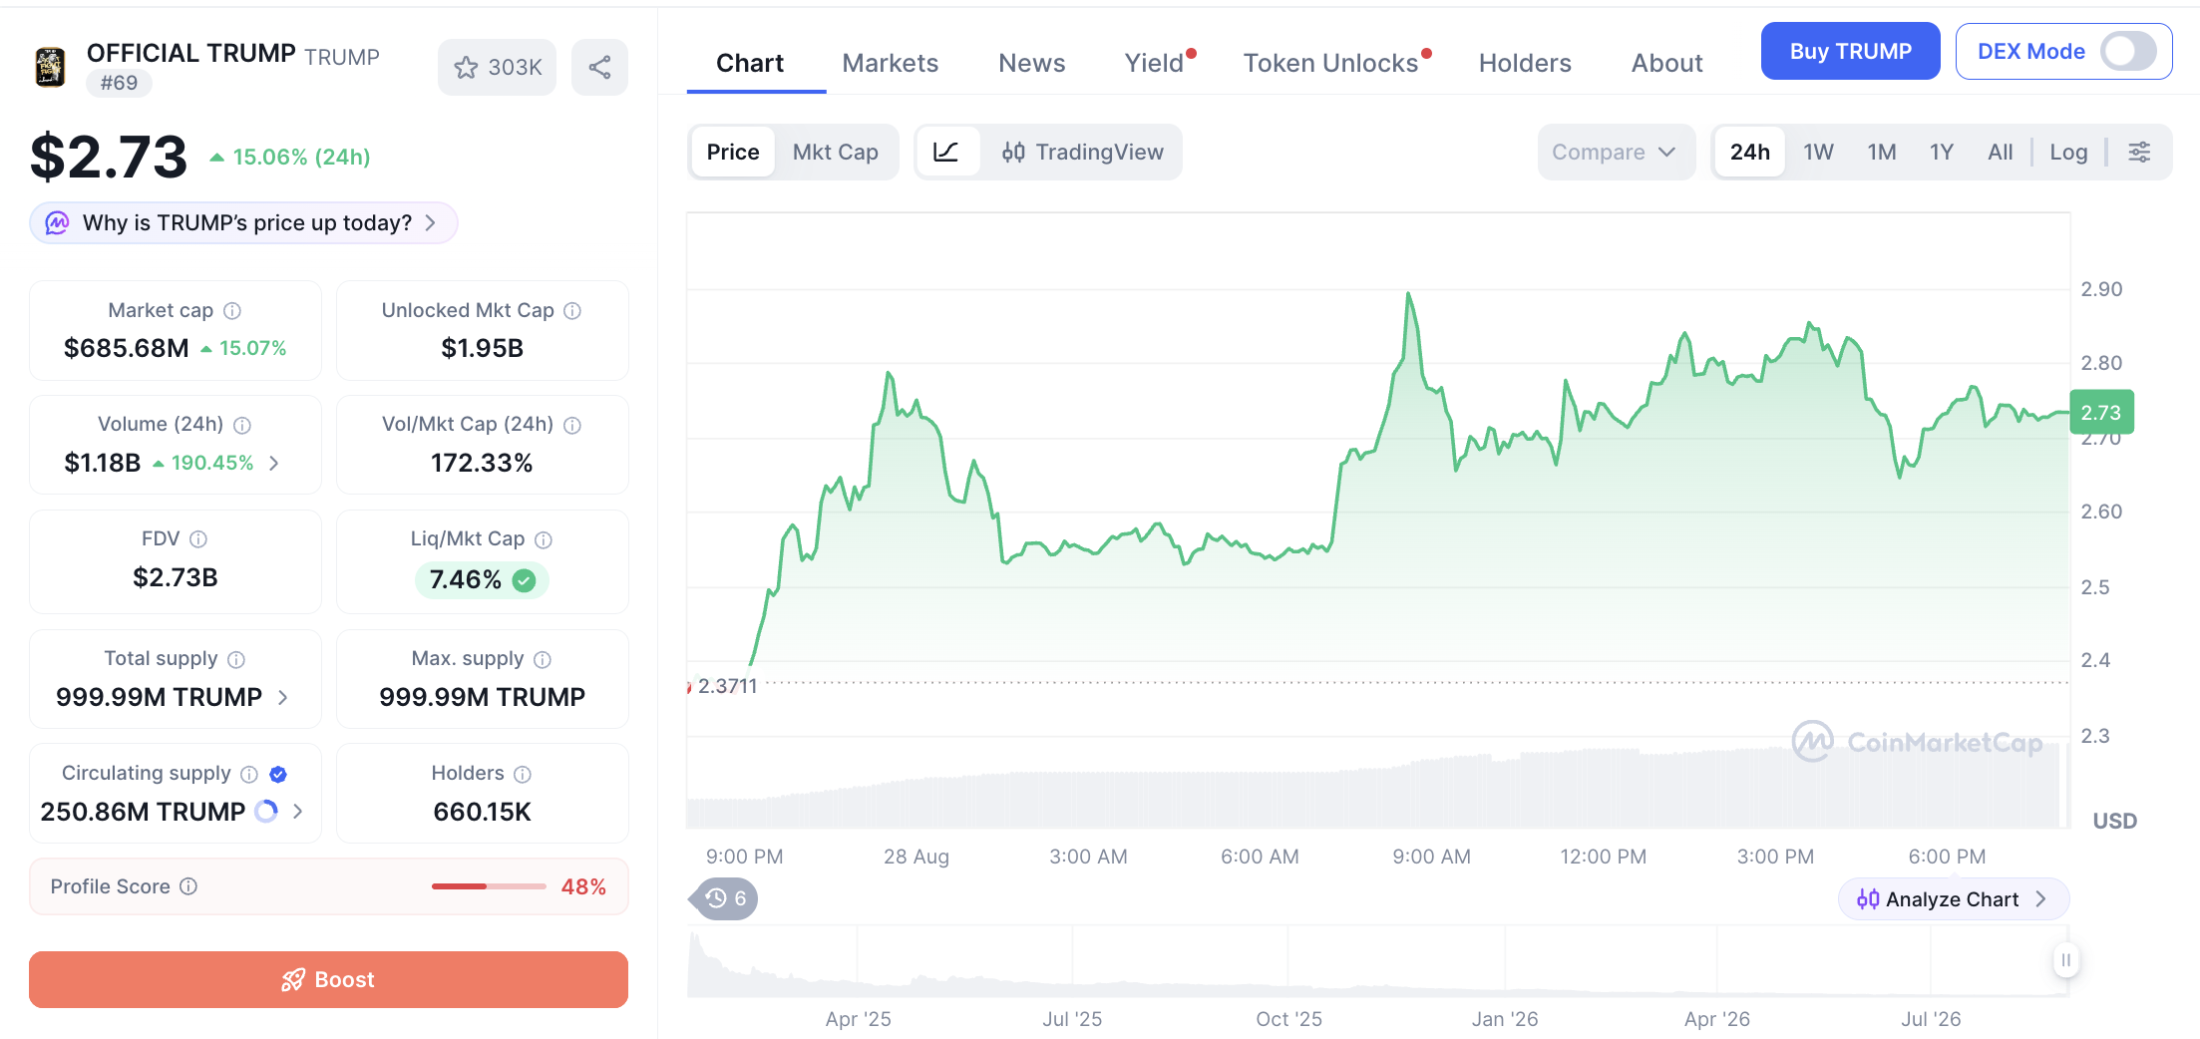Open the share icon button
2200x1039 pixels.
click(x=599, y=67)
